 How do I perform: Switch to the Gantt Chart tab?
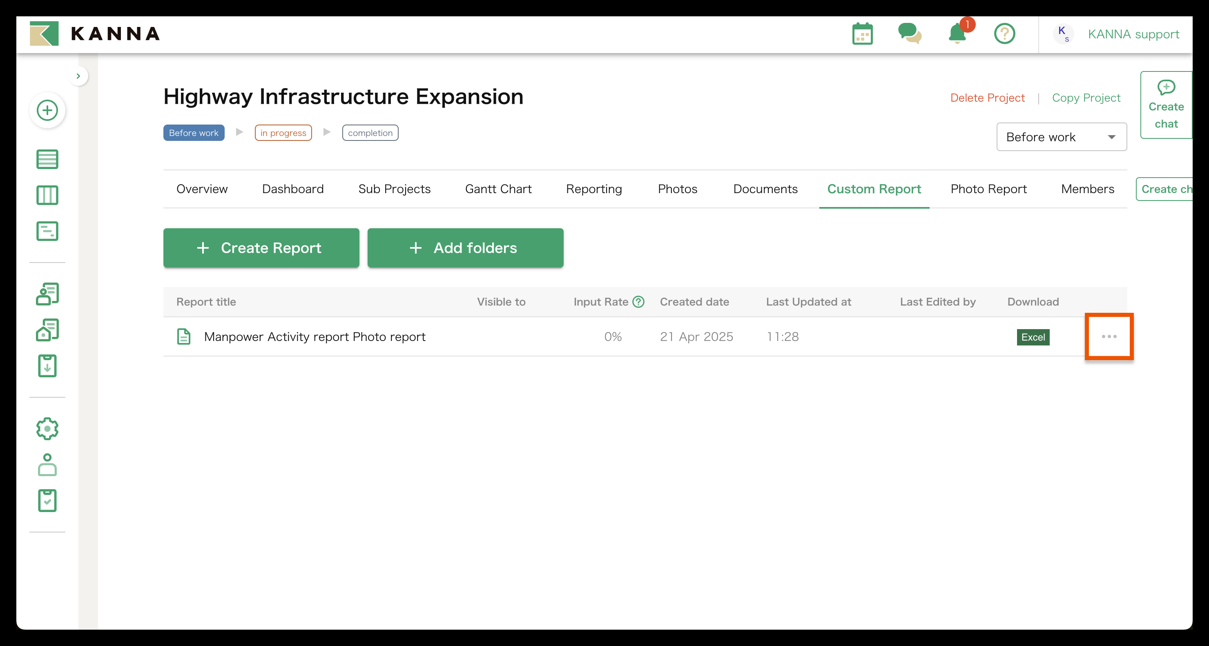(x=498, y=189)
